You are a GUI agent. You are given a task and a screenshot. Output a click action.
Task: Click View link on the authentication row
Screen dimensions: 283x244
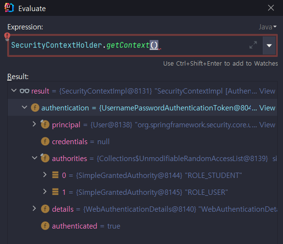pyautogui.click(x=267, y=108)
